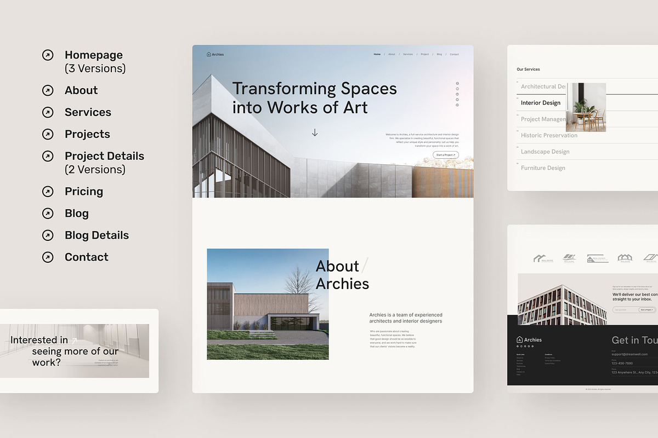Click the 'Transforming Spaces into Works of Art' headline

pyautogui.click(x=314, y=97)
